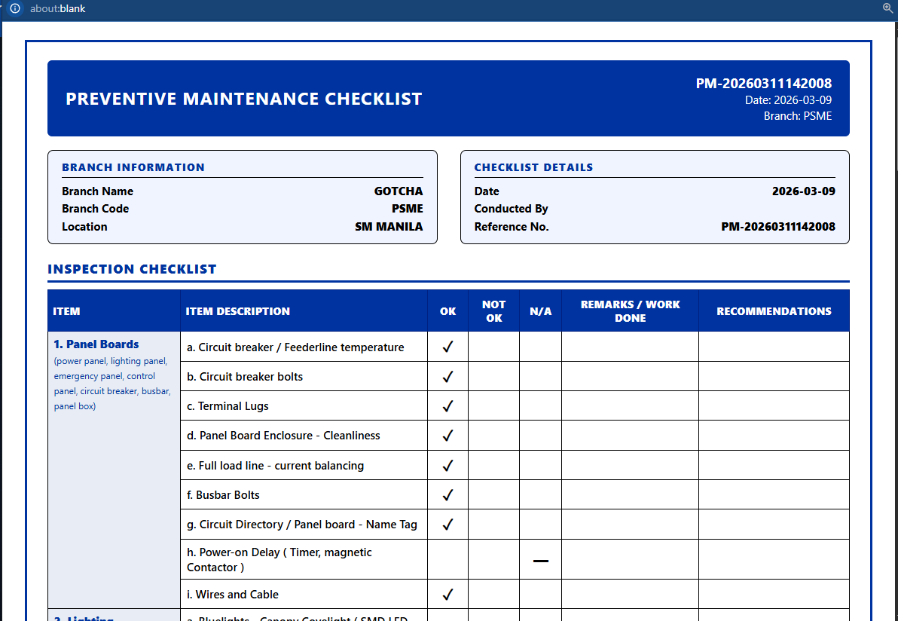Toggle OK check for Panel Board Enclosure Cleanliness
Viewport: 898px width, 621px height.
[447, 436]
